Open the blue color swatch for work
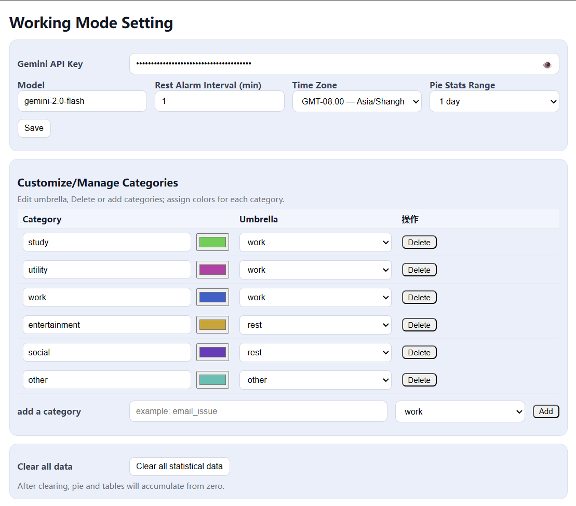The width and height of the screenshot is (576, 506). click(213, 297)
